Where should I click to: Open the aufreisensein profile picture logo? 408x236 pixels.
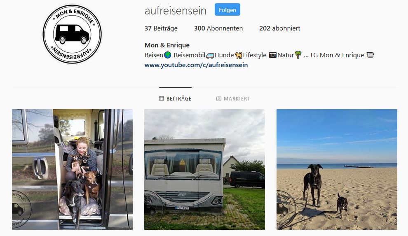[x=72, y=34]
